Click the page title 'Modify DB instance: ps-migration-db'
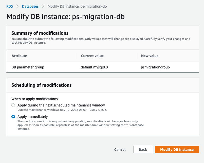The image size is (204, 163). [65, 17]
